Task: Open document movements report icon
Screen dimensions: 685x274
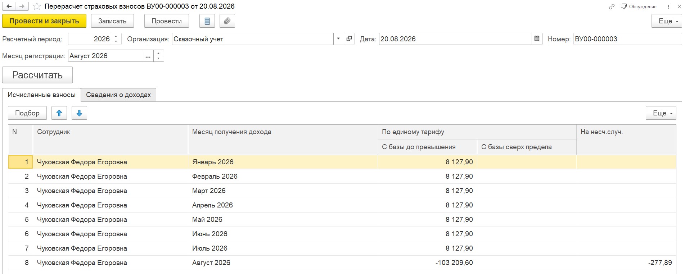Action: [x=207, y=21]
